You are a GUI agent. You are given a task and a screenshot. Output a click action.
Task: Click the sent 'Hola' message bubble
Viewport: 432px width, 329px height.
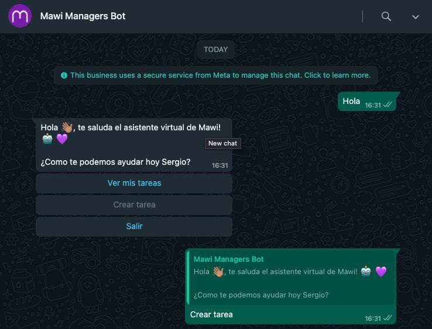click(367, 102)
